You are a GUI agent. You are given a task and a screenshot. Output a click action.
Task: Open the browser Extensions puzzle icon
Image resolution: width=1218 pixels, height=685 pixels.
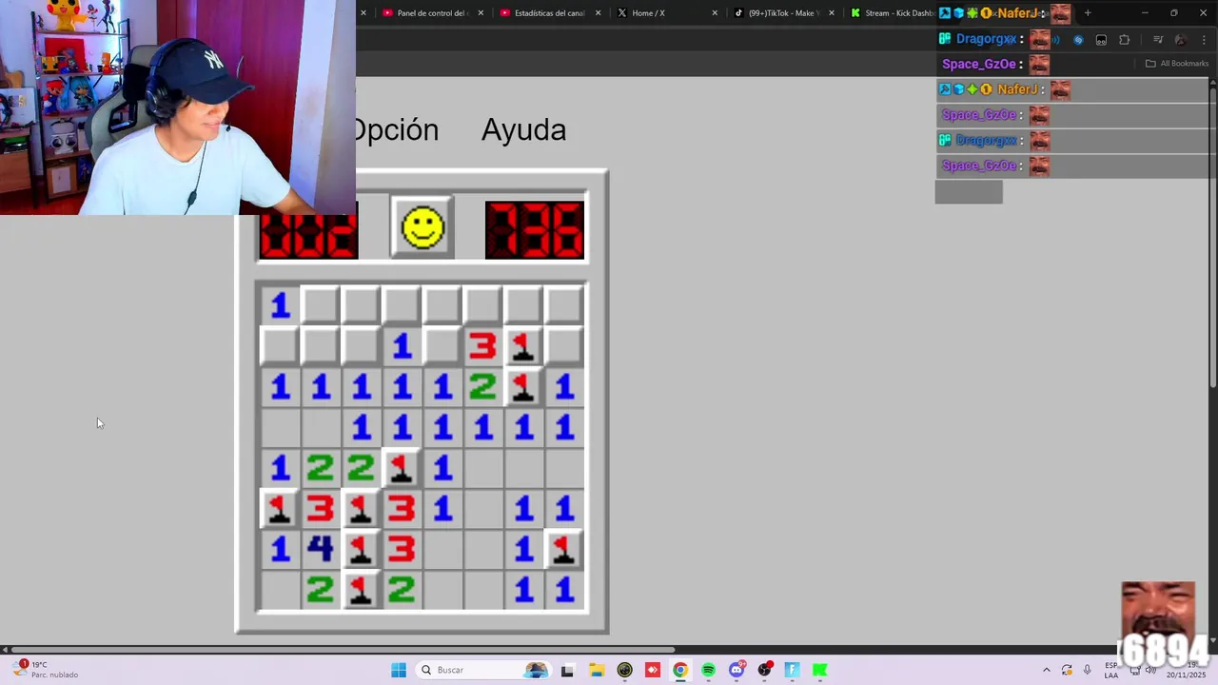pyautogui.click(x=1125, y=40)
